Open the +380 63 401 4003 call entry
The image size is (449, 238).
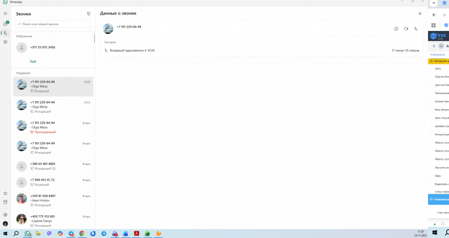(53, 166)
